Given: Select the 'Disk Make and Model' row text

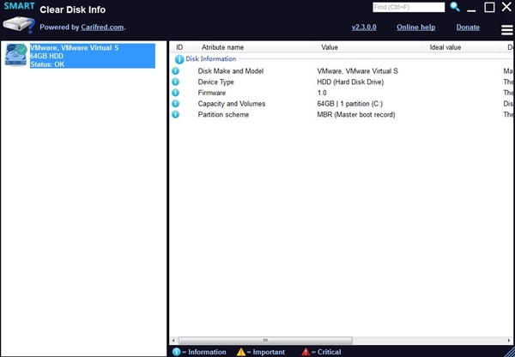Looking at the screenshot, I should tap(231, 71).
